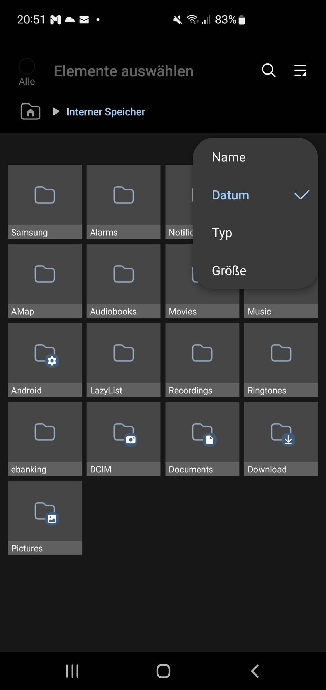Open the sort list icon
Screen dimensions: 326x690
[300, 70]
